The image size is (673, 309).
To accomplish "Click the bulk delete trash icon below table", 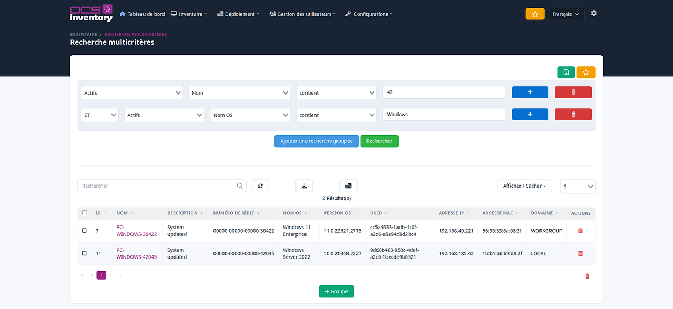I will tap(587, 276).
